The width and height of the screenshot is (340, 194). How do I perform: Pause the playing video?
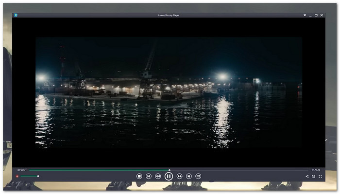tap(169, 176)
